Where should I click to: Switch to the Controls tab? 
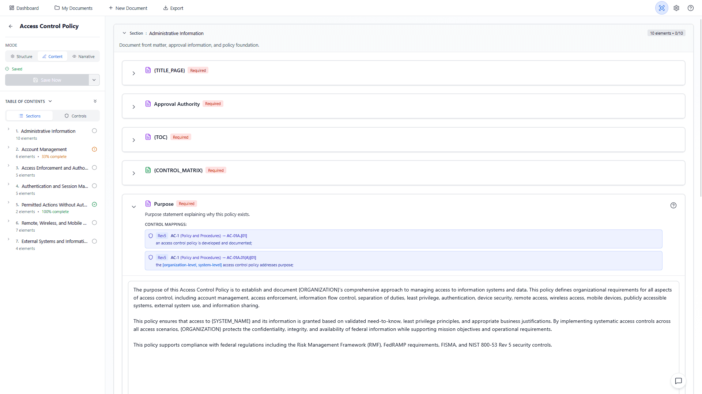[76, 116]
